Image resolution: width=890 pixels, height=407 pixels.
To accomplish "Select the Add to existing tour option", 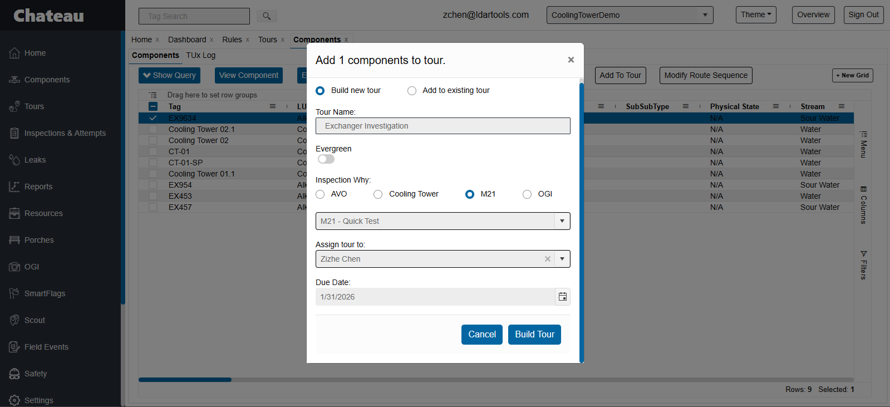I will (412, 91).
